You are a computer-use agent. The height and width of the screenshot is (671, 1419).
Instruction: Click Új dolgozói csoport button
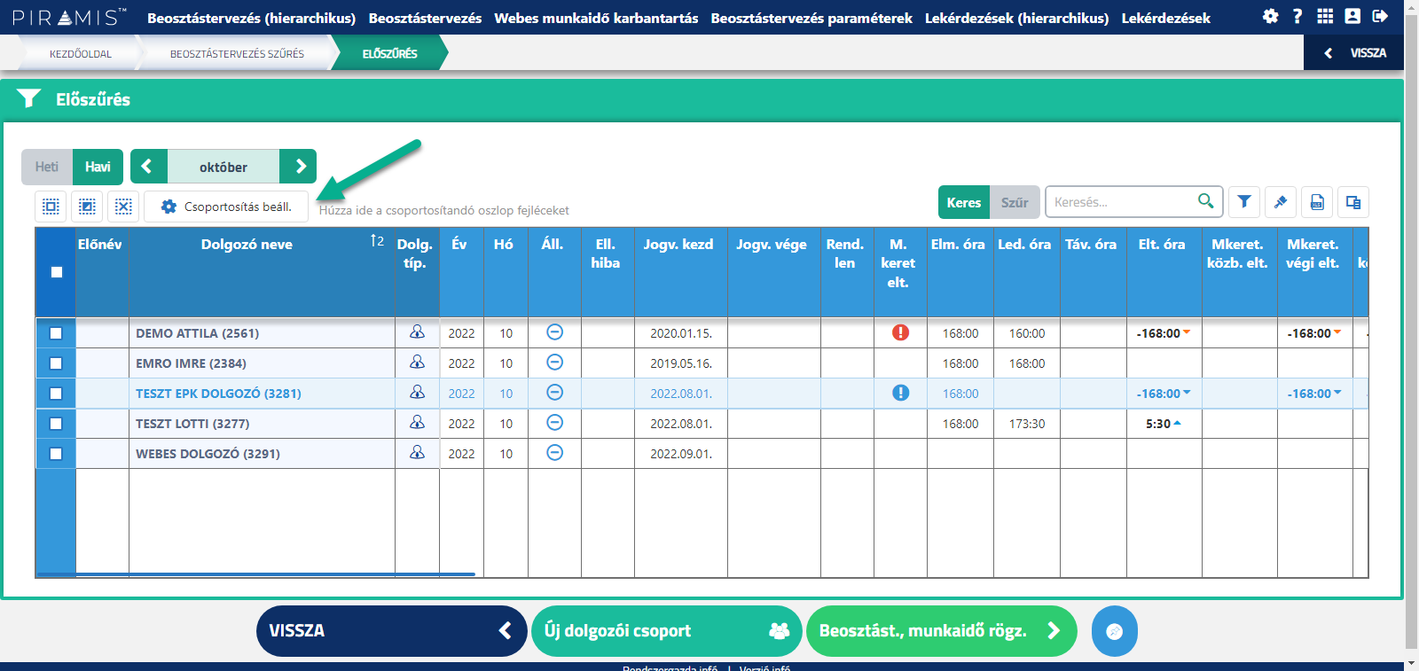[x=666, y=631]
